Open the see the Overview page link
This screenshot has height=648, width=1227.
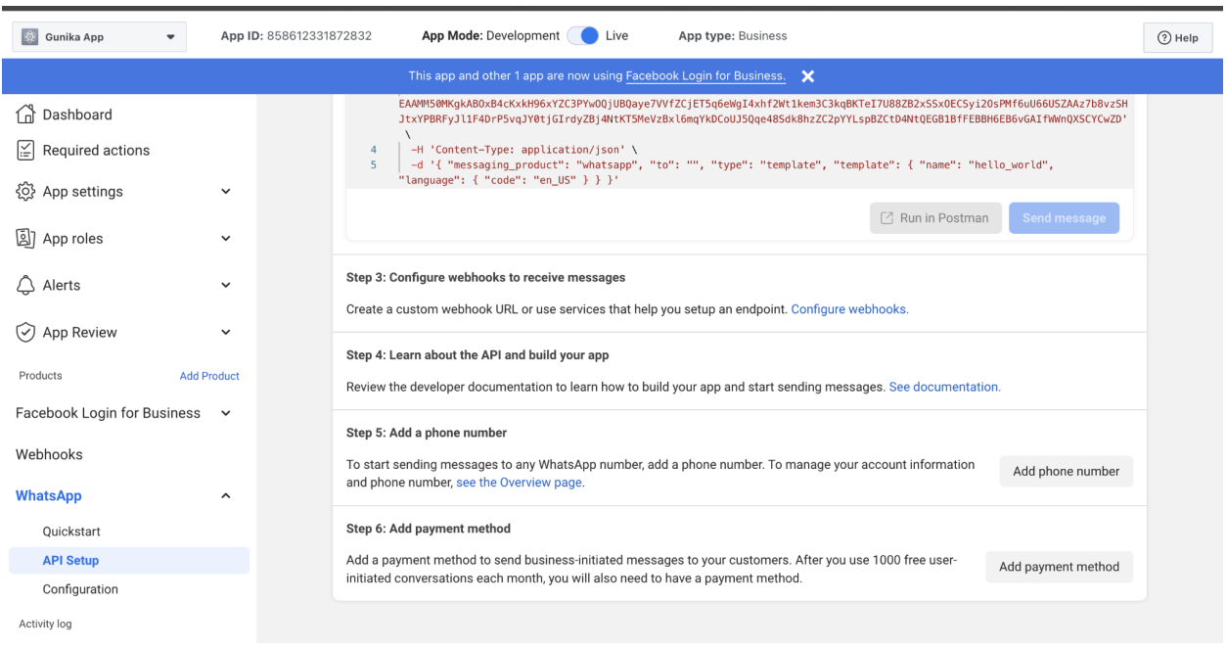[520, 483]
